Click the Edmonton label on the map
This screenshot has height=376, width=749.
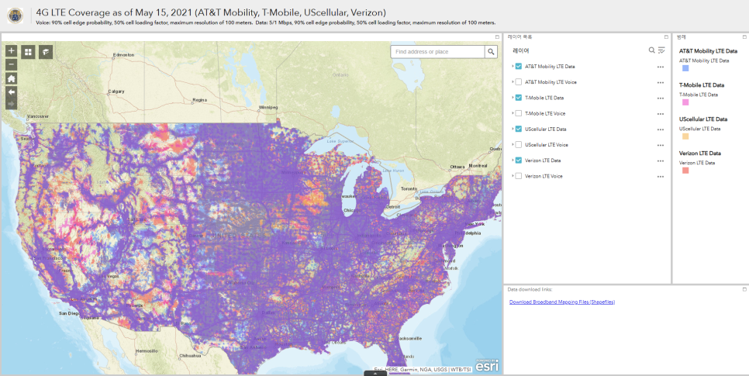click(124, 55)
